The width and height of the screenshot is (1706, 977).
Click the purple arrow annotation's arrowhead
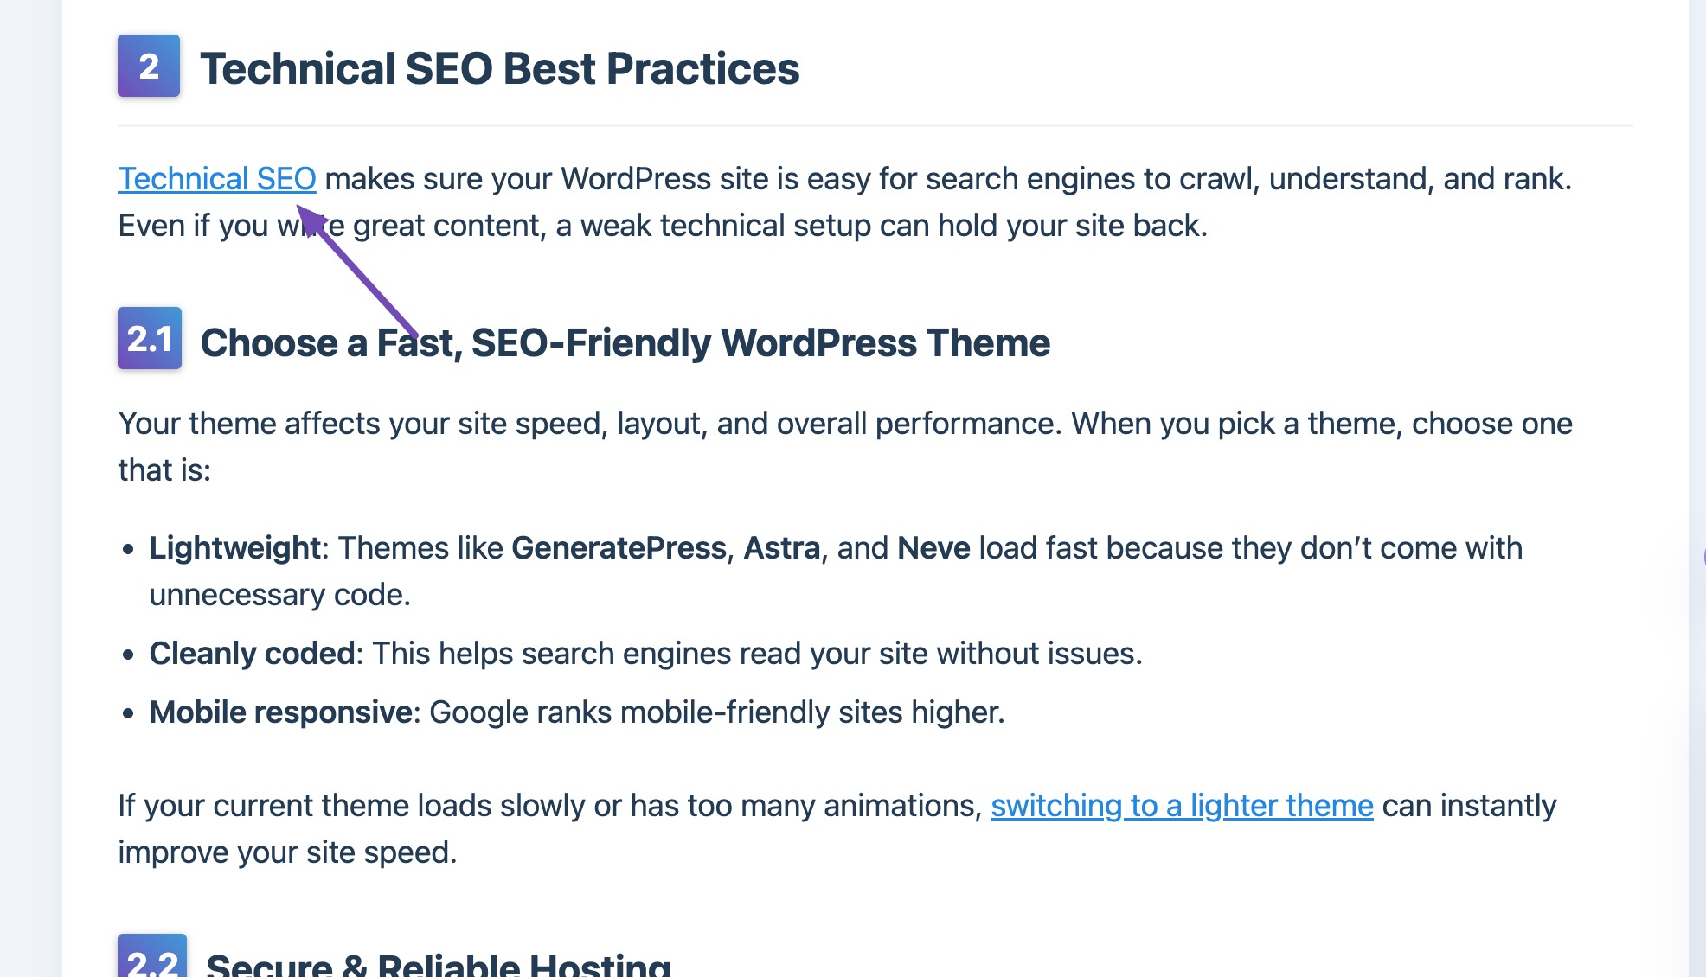pos(308,217)
